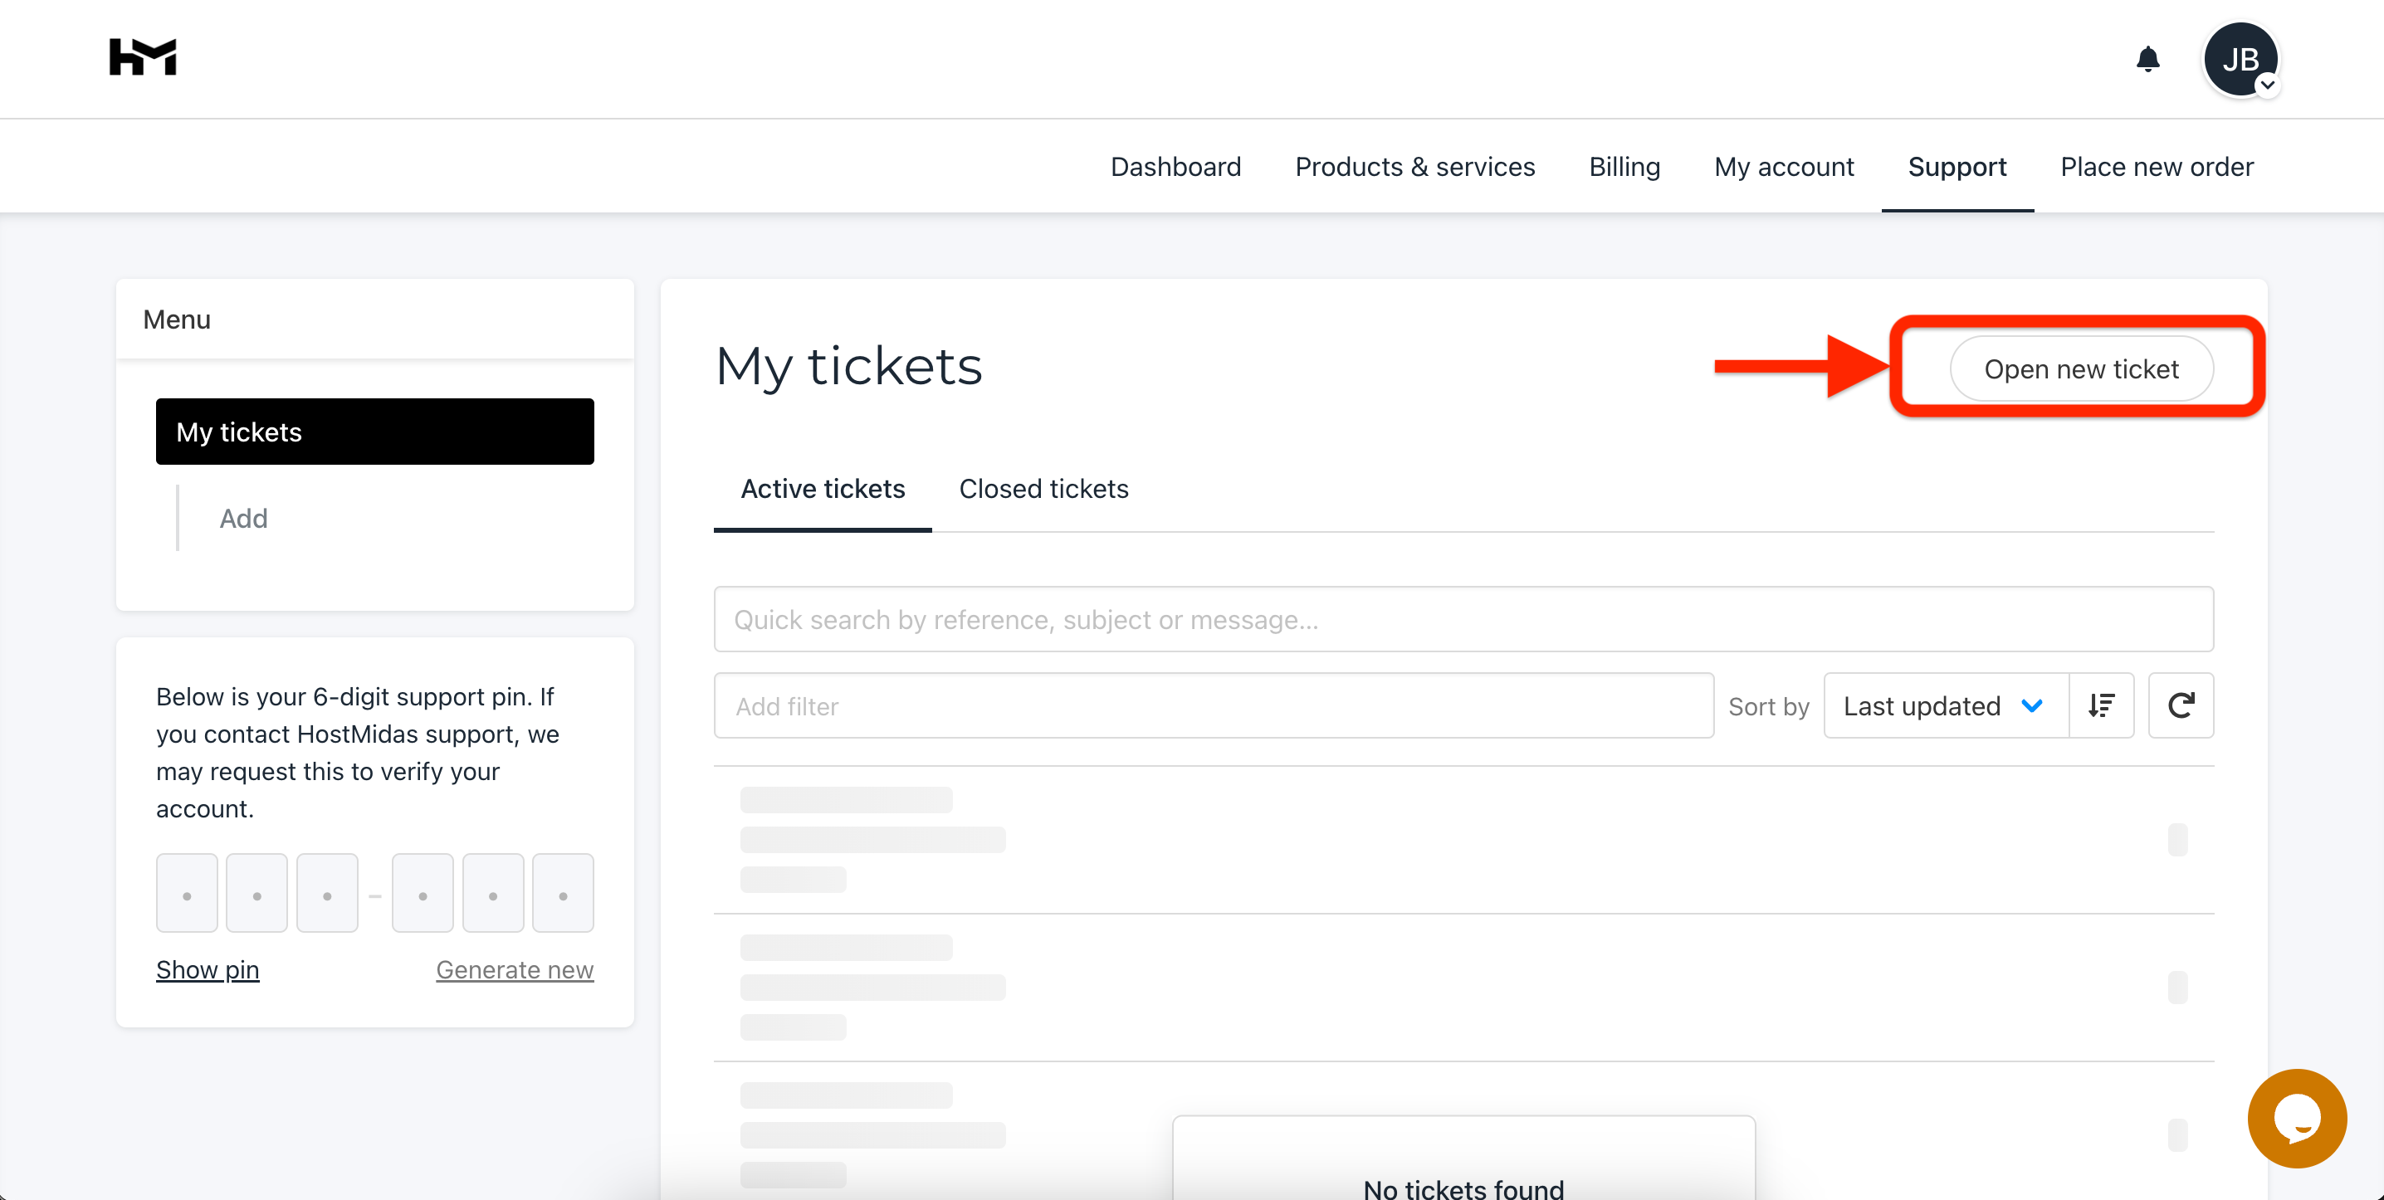Open the orange live chat bubble

[x=2297, y=1118]
